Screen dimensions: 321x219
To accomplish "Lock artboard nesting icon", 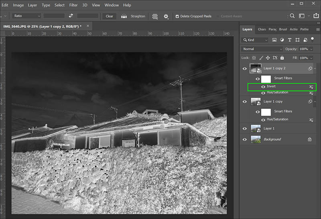I will click(x=275, y=58).
